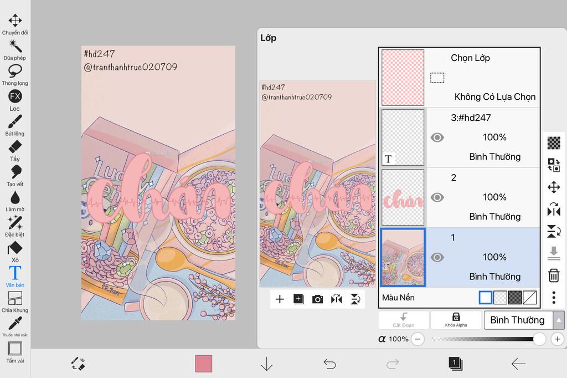Select the 3:#hd247 text layer
567x378 pixels.
[x=460, y=137]
